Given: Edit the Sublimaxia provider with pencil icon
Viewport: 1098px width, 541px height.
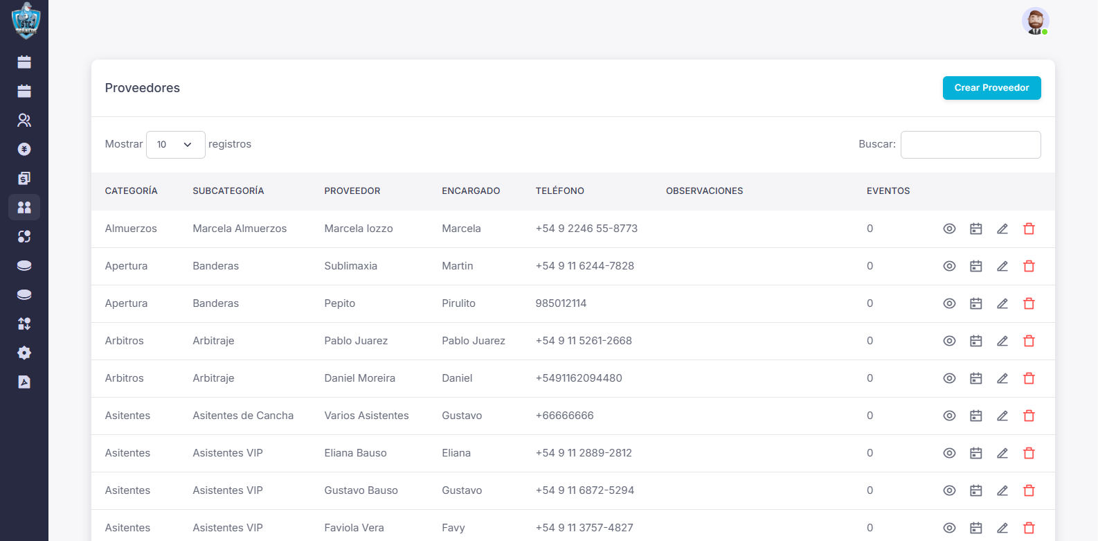Looking at the screenshot, I should [x=1002, y=266].
